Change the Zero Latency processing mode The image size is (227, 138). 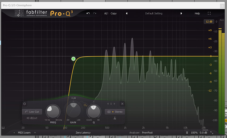[x=83, y=133]
